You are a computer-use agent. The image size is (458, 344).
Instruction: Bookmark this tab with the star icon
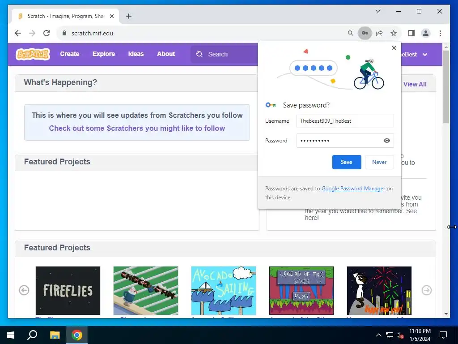(394, 33)
